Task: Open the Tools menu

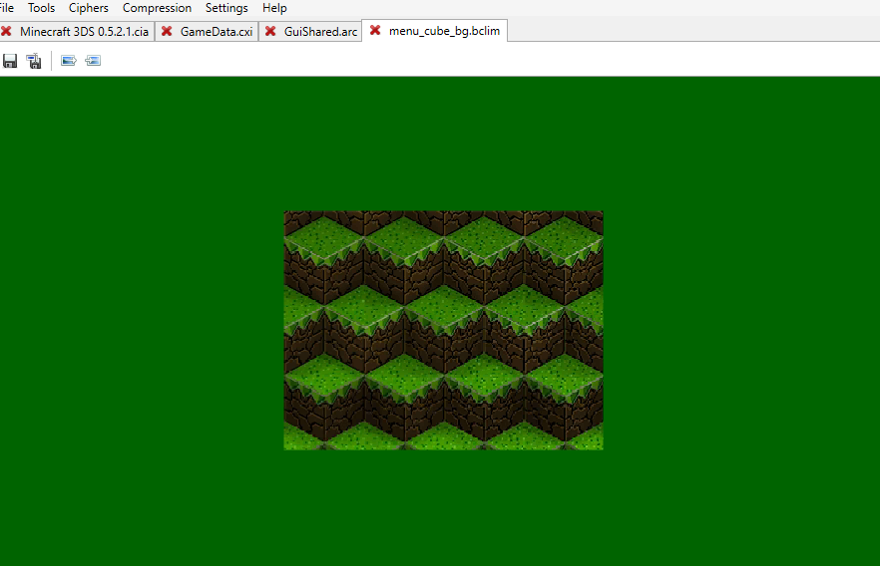Action: click(42, 8)
